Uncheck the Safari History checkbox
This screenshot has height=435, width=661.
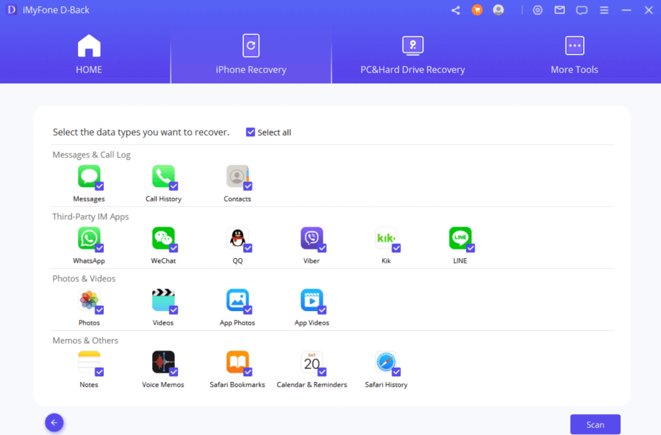pos(396,372)
